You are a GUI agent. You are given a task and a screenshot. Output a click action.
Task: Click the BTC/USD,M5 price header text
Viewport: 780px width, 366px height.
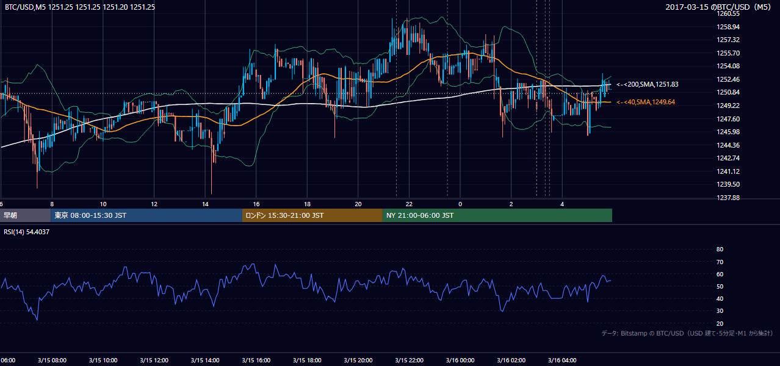coord(80,7)
